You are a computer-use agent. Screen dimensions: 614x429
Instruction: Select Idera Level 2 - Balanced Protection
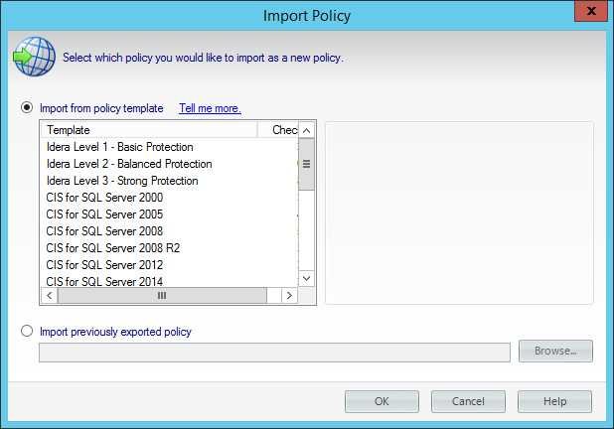[x=129, y=164]
